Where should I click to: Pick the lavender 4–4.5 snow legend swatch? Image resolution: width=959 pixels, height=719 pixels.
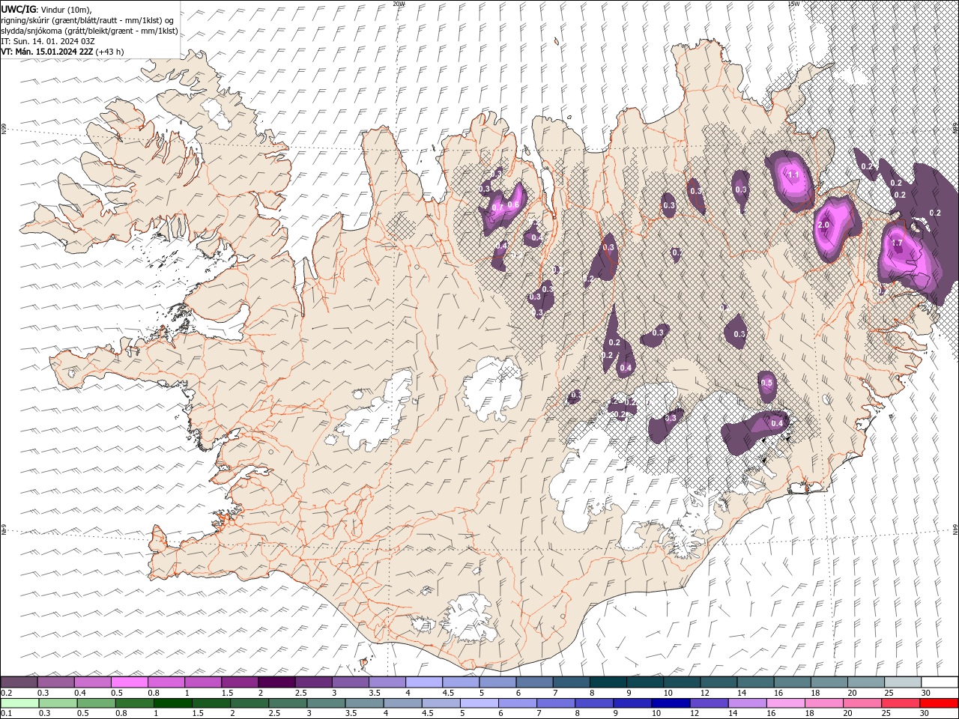[423, 682]
